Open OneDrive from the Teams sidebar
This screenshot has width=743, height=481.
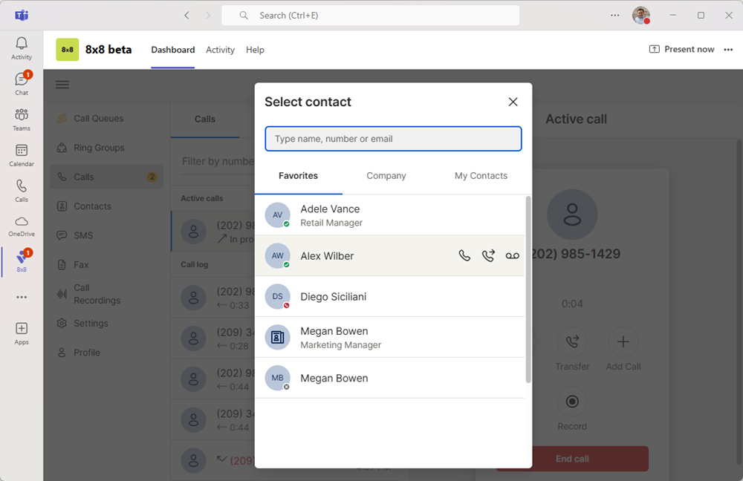pos(22,226)
